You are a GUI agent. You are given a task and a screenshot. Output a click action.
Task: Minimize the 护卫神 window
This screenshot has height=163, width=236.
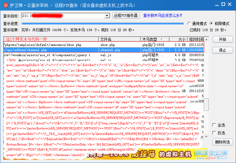tap(217, 5)
